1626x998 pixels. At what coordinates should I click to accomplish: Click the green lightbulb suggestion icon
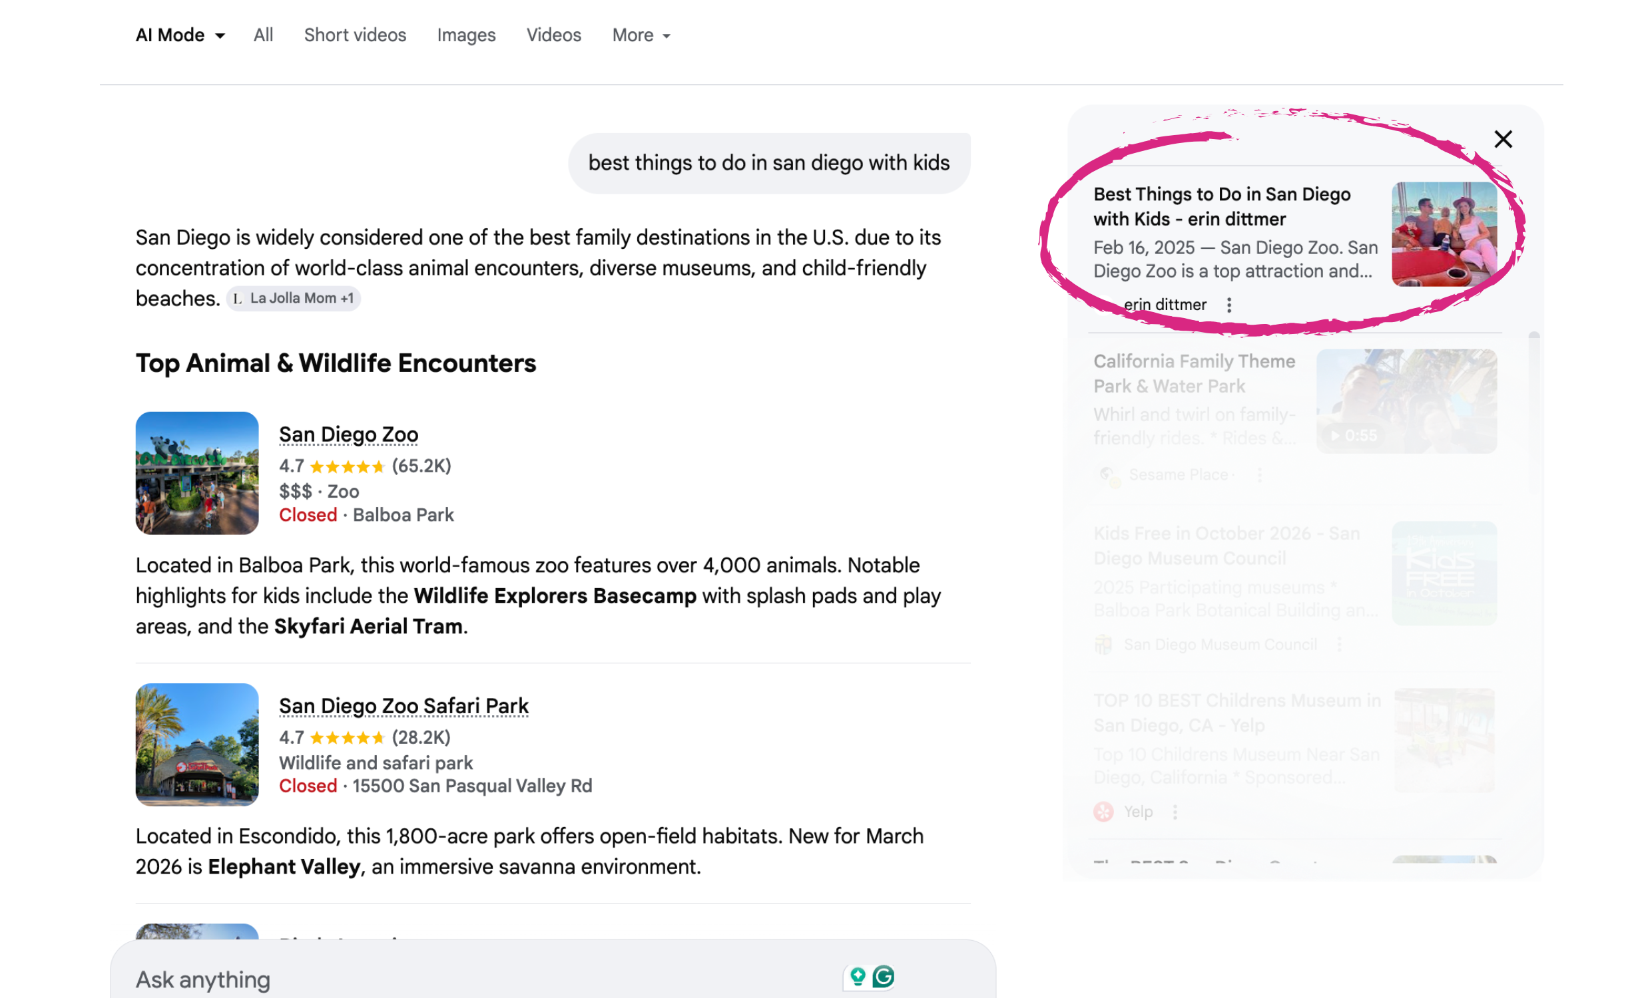[857, 977]
